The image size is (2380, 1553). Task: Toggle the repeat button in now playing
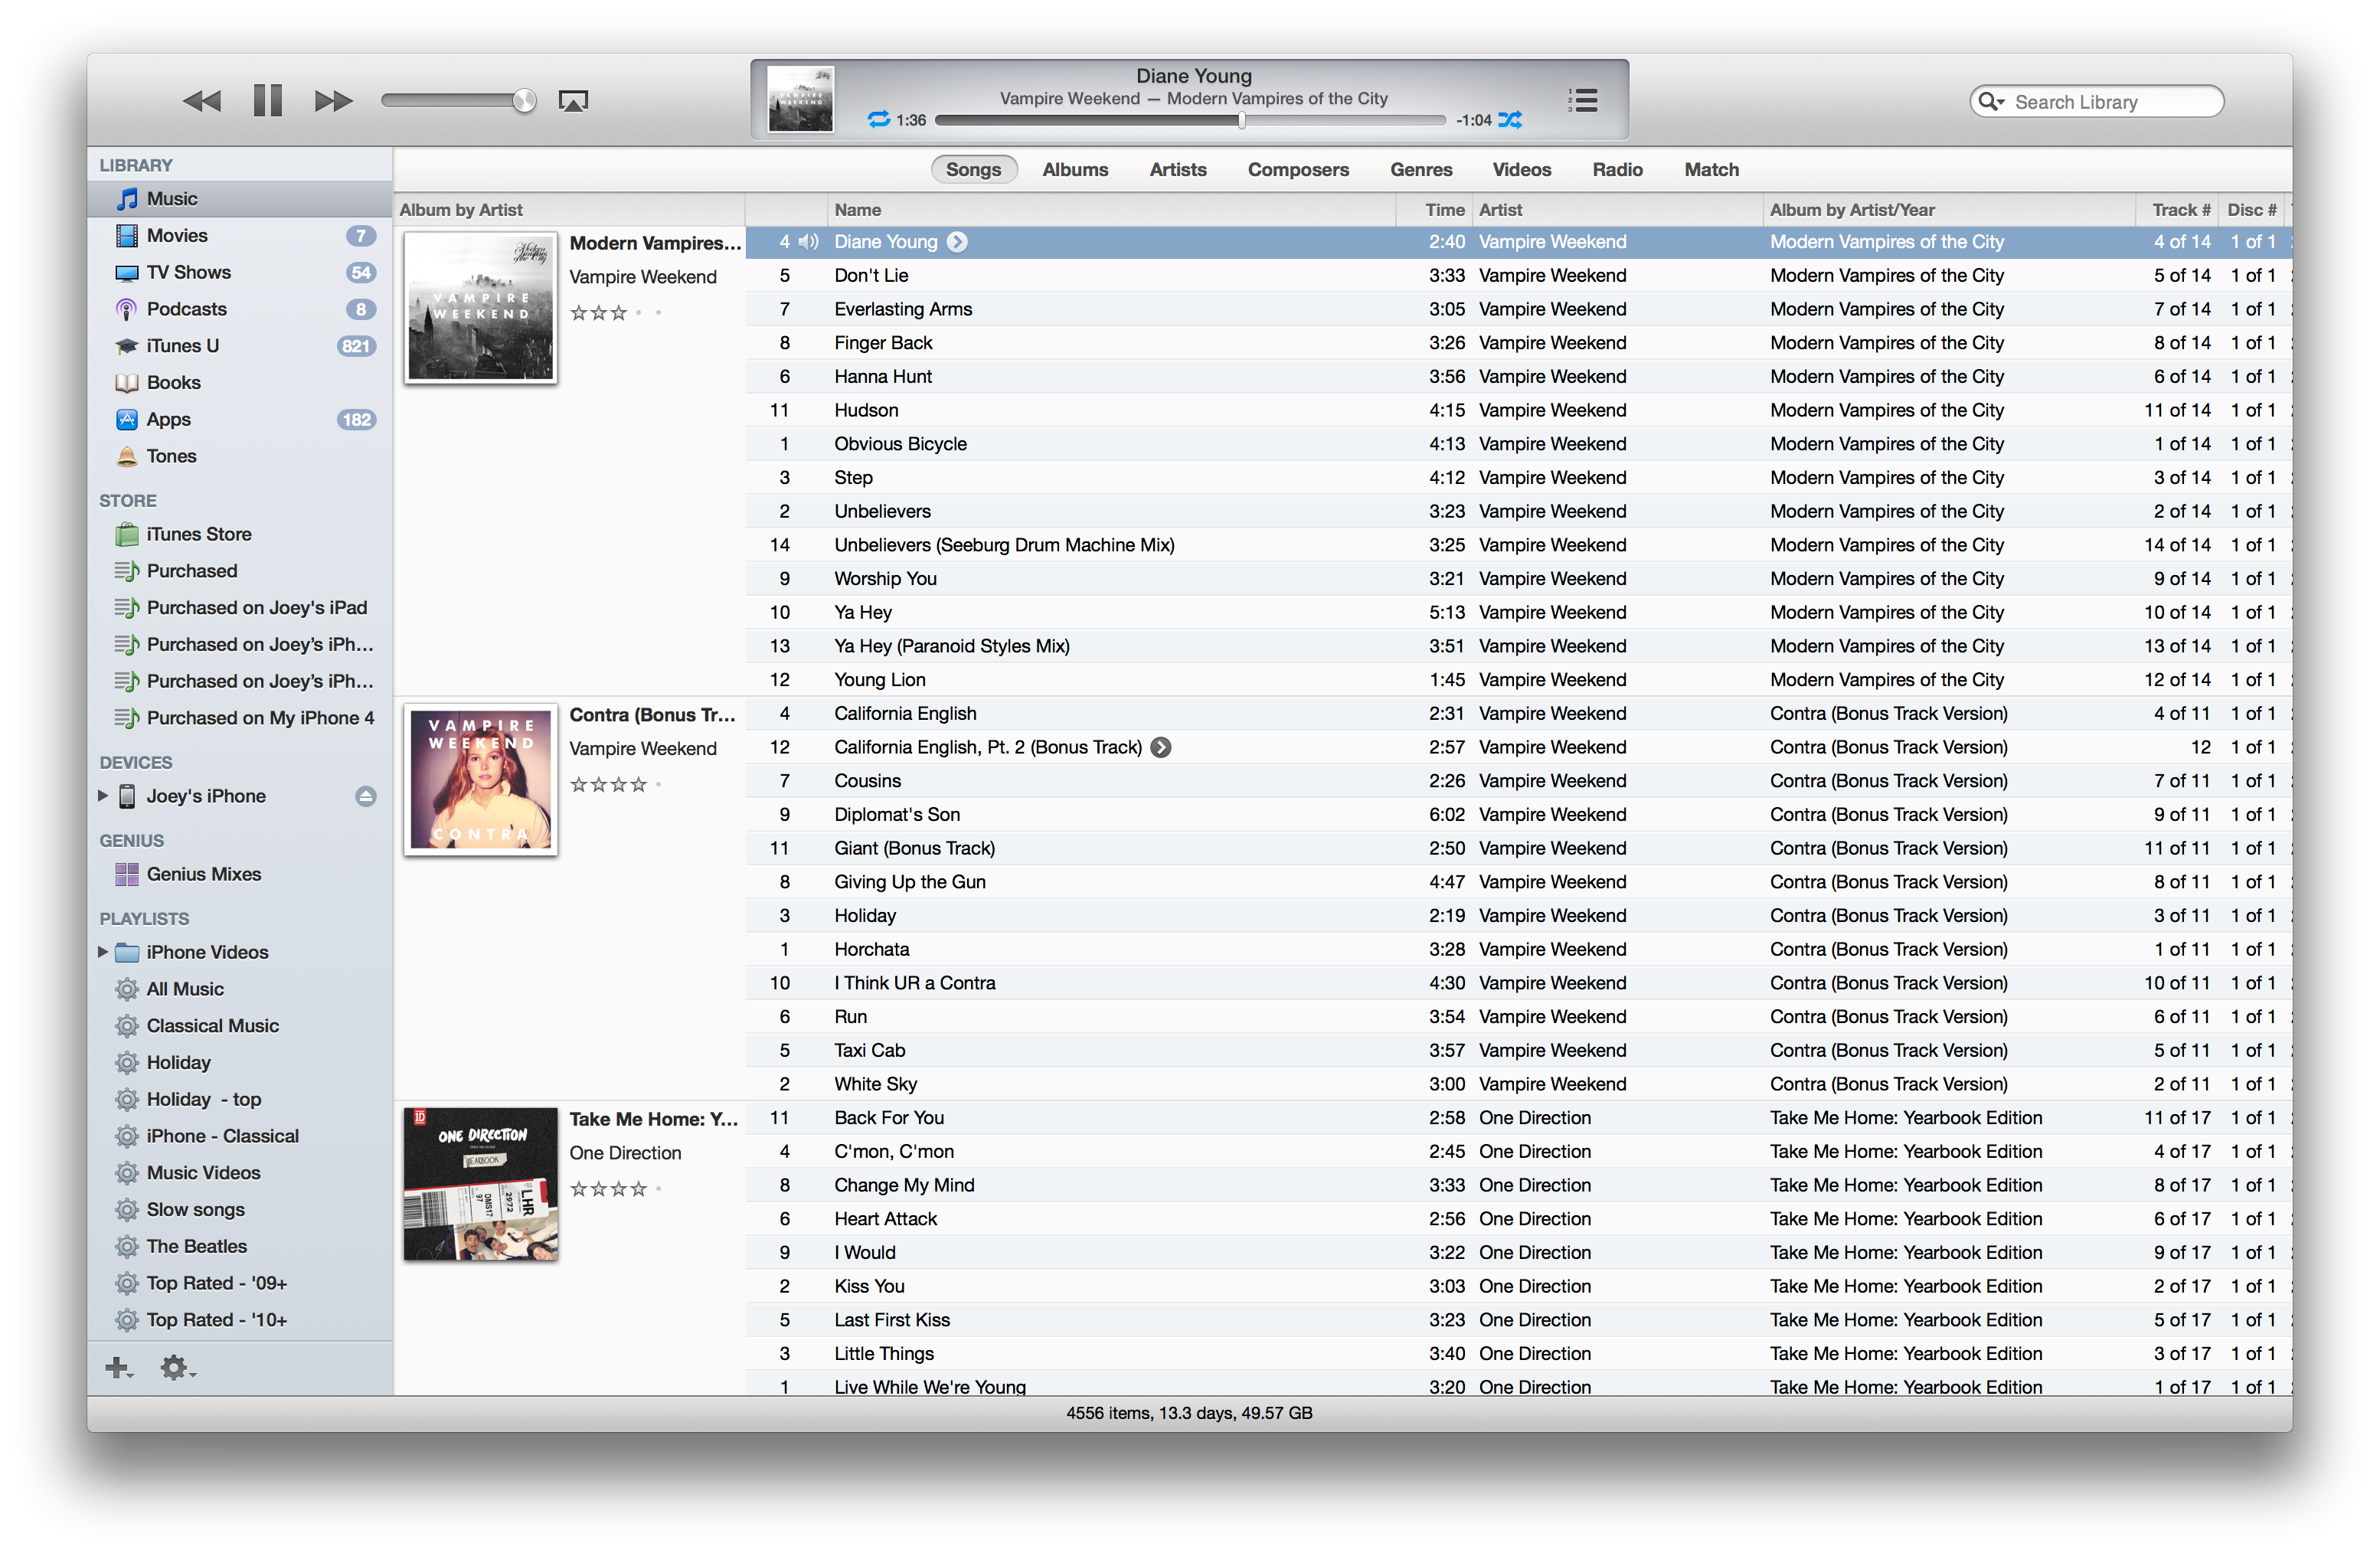(878, 120)
